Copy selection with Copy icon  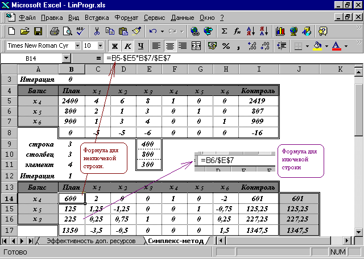[x=110, y=31]
